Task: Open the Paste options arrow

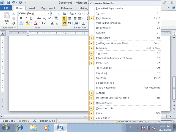Action: pos(6,24)
